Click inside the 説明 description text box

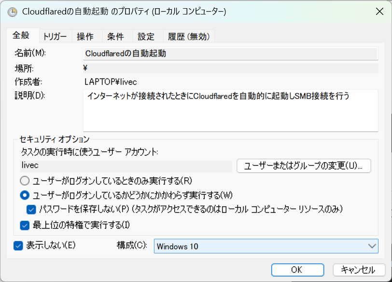click(230, 110)
